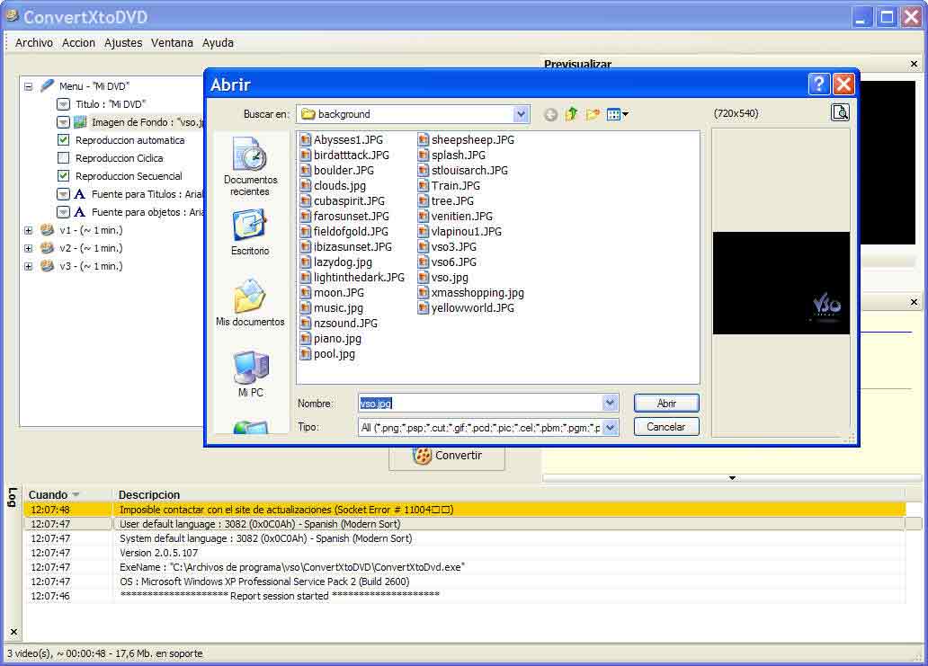Click the Cancelar button

(666, 427)
